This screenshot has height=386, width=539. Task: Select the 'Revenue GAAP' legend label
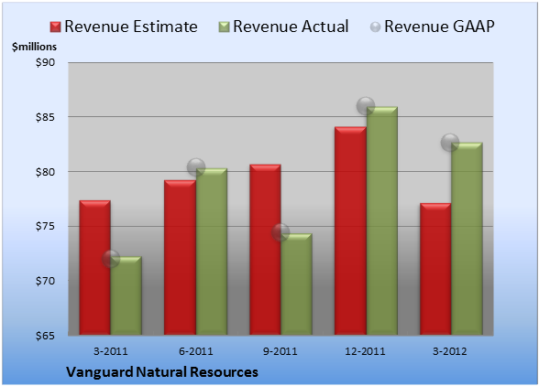point(439,27)
